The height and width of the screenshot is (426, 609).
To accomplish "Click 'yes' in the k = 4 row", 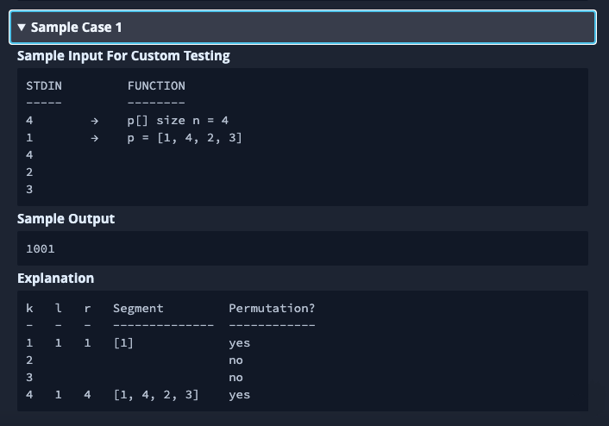I will point(239,395).
